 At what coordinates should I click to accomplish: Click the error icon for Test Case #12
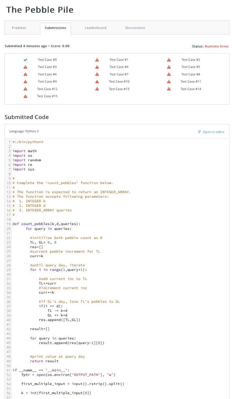point(25,89)
